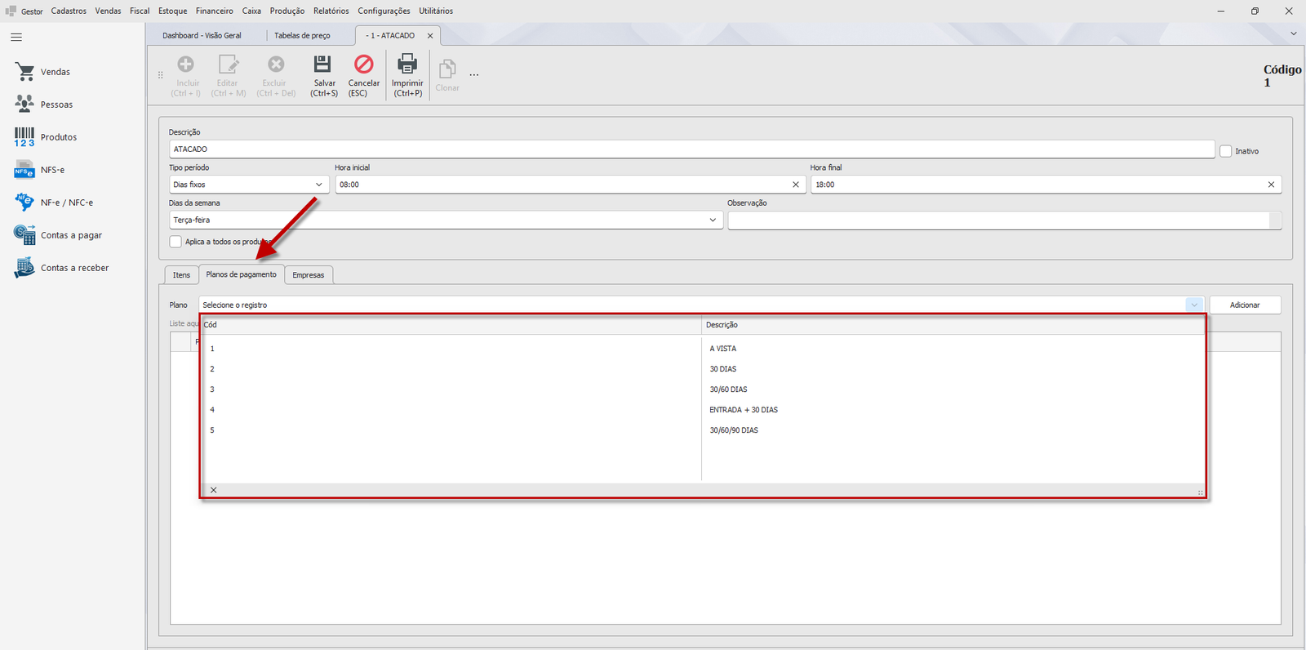
Task: Clear the Hora inicial field
Action: click(796, 185)
